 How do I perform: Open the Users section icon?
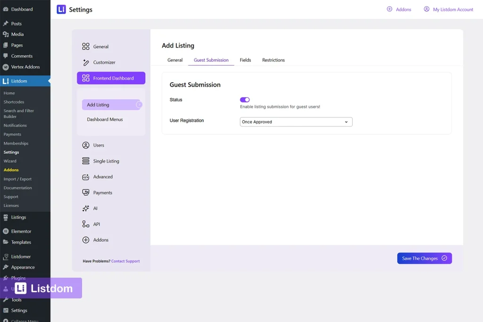87,145
